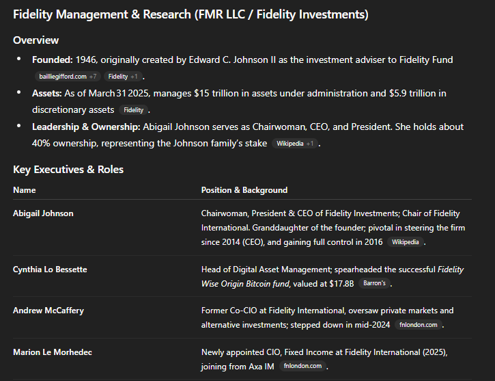Click fnlondon.com citation in Andrew McCaffery's row
Viewport: 495px width, 381px height.
(x=419, y=325)
